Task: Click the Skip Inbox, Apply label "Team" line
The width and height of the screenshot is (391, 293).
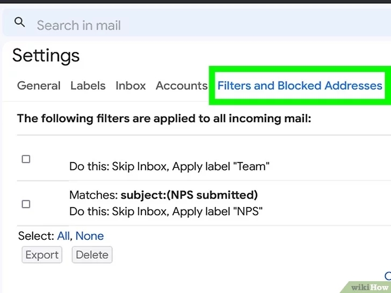Action: coord(169,166)
